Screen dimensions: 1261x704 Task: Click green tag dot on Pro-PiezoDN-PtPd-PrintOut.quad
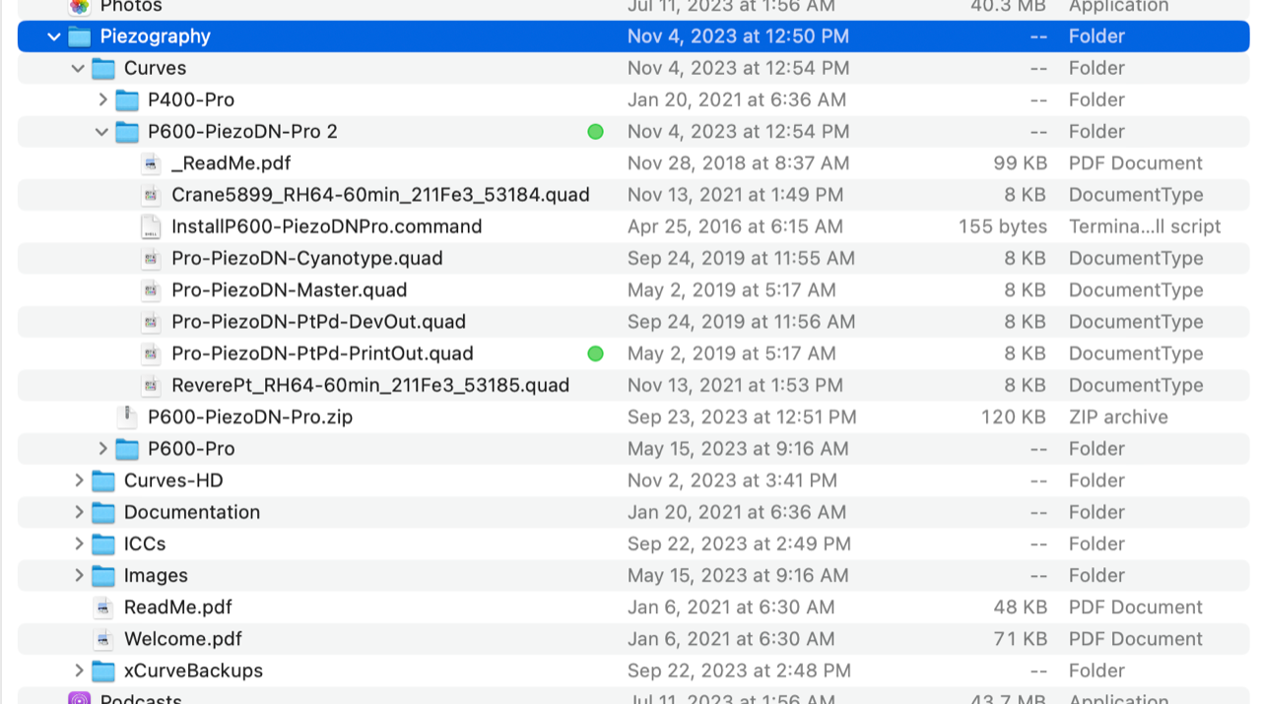[x=595, y=353]
